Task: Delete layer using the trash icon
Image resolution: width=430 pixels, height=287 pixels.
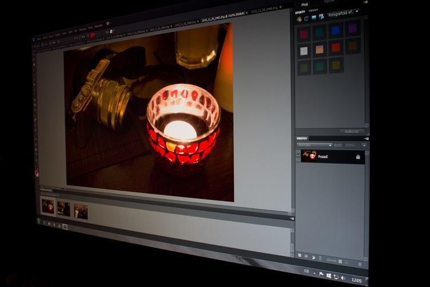Action: click(360, 265)
